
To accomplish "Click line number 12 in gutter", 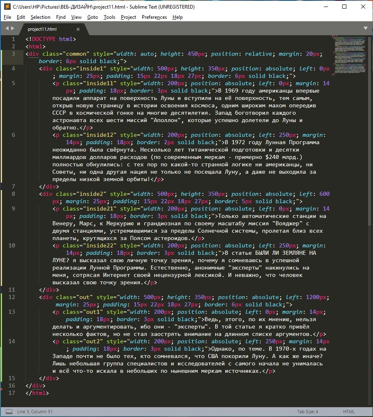I will click(12, 297).
